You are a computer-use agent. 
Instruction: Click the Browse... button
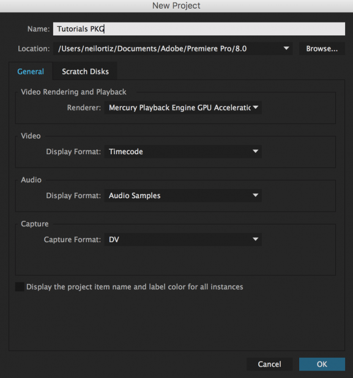[322, 48]
